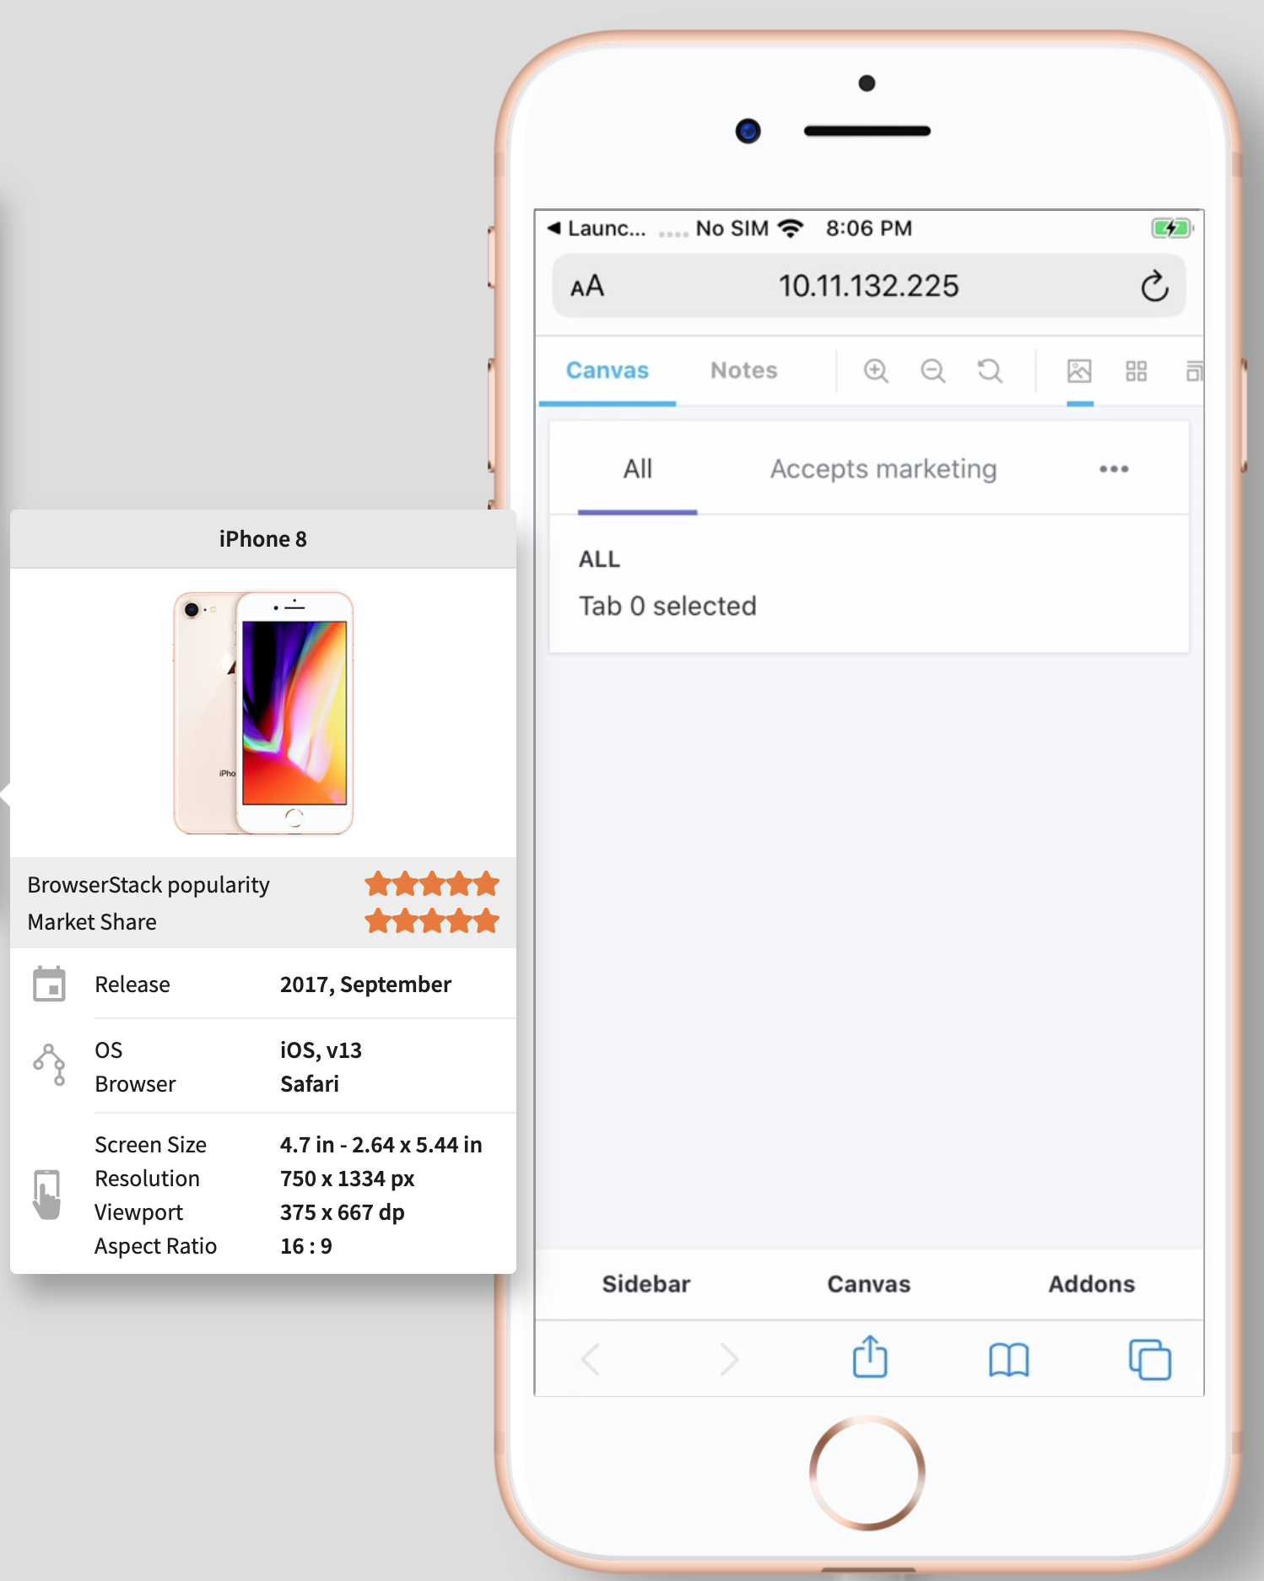
Task: Click the '4.7 in - 2.64 x 5.44 in' screen size
Action: coord(381,1145)
